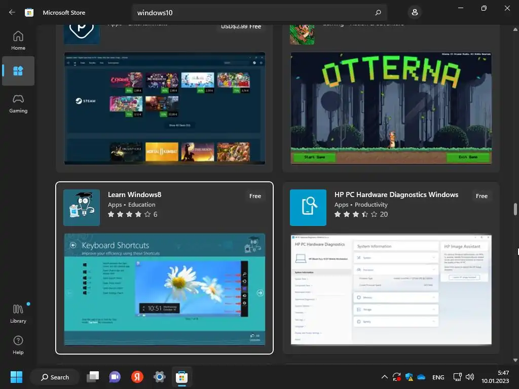Click Free price on HP Diagnostics card
The image size is (519, 389).
(x=481, y=196)
